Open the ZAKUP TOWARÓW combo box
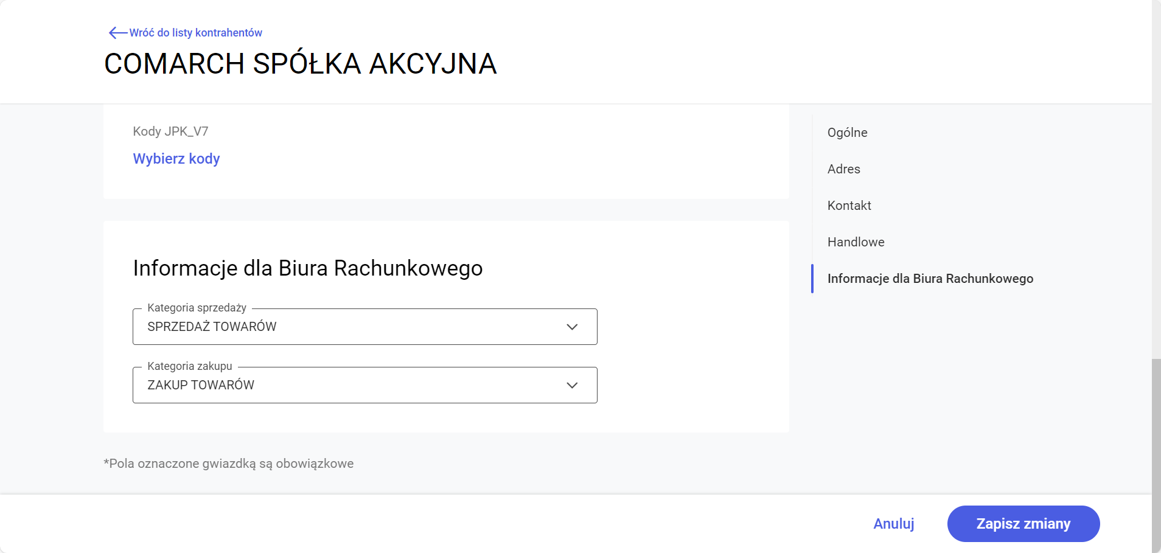The width and height of the screenshot is (1161, 553). [353, 385]
